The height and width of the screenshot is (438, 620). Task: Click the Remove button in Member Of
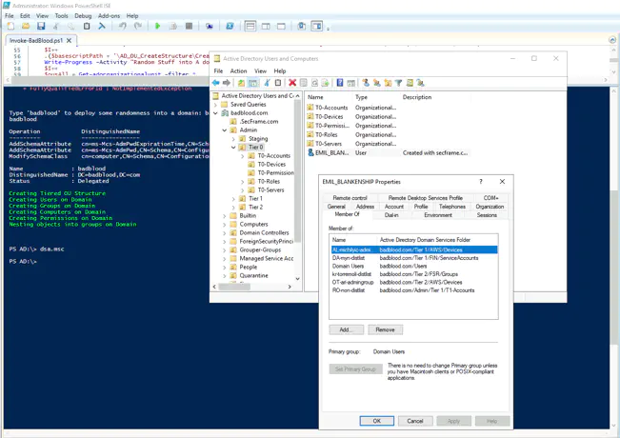pyautogui.click(x=386, y=329)
